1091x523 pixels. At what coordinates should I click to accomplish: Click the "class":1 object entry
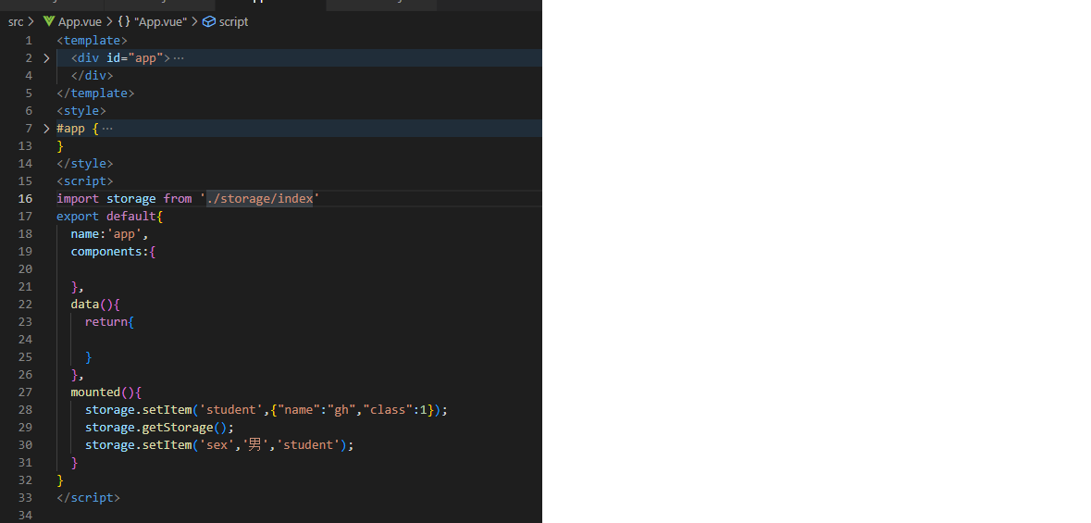tap(394, 409)
